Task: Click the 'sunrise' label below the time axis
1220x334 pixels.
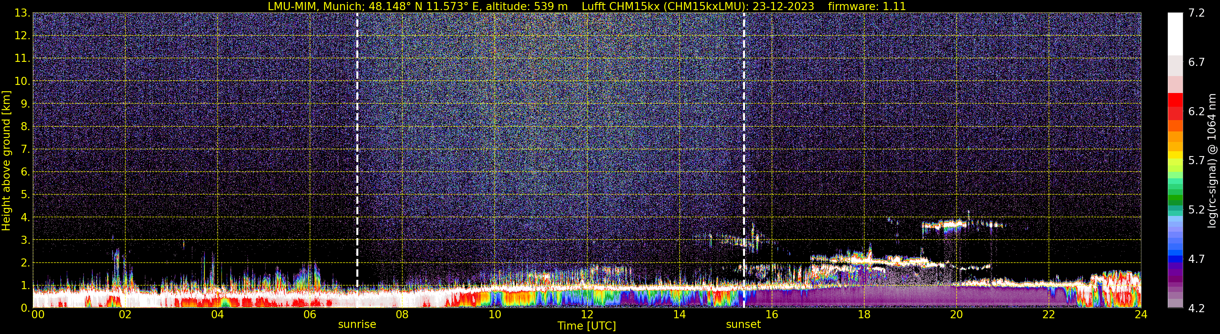Action: pos(357,325)
